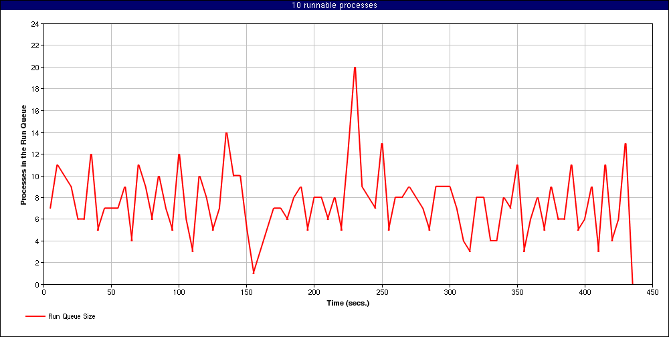
Task: Click the y-axis tick label "12"
Action: (x=35, y=154)
